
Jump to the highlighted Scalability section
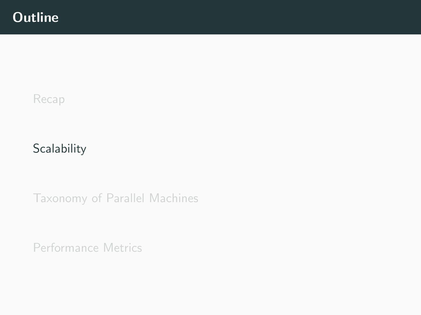[60, 149]
